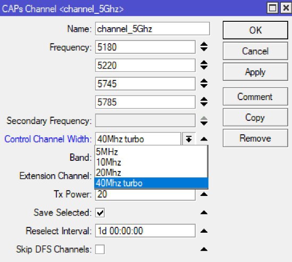
Task: Collapse the Skip DFS Channels option
Action: (204, 249)
